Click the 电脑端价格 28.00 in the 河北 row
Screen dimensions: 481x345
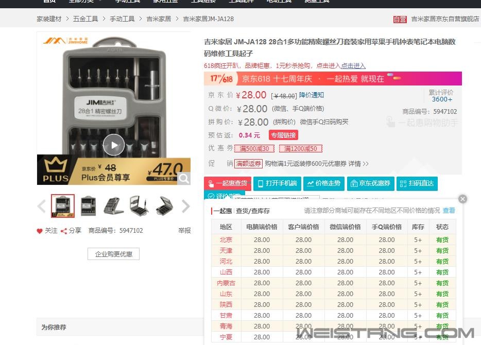coord(262,261)
